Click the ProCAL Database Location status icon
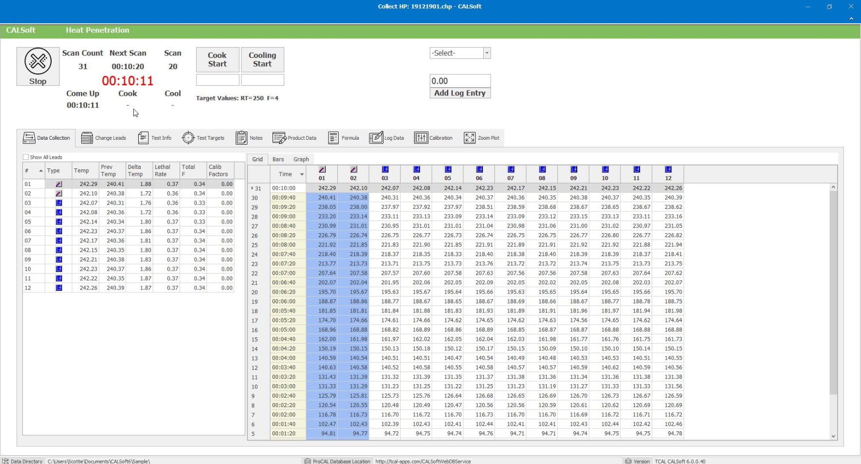 click(308, 461)
